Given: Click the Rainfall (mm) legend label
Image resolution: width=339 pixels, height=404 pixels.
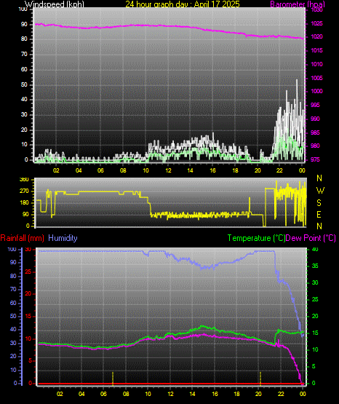Looking at the screenshot, I should [x=22, y=238].
